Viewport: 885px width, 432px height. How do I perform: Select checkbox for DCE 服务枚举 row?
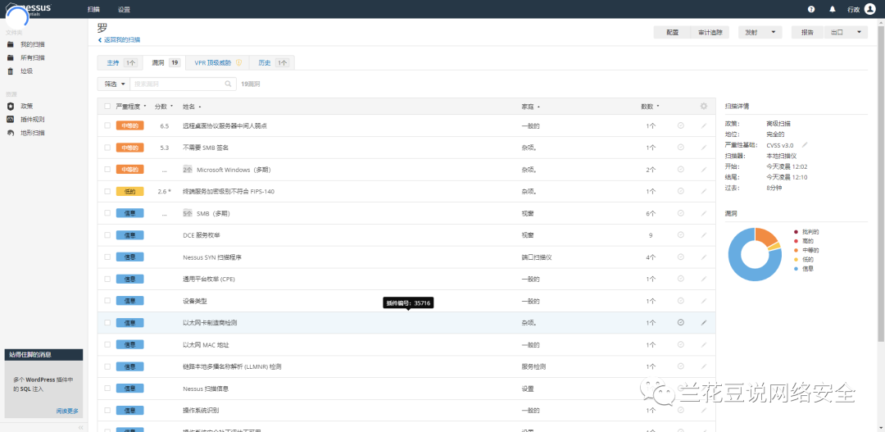pyautogui.click(x=107, y=235)
